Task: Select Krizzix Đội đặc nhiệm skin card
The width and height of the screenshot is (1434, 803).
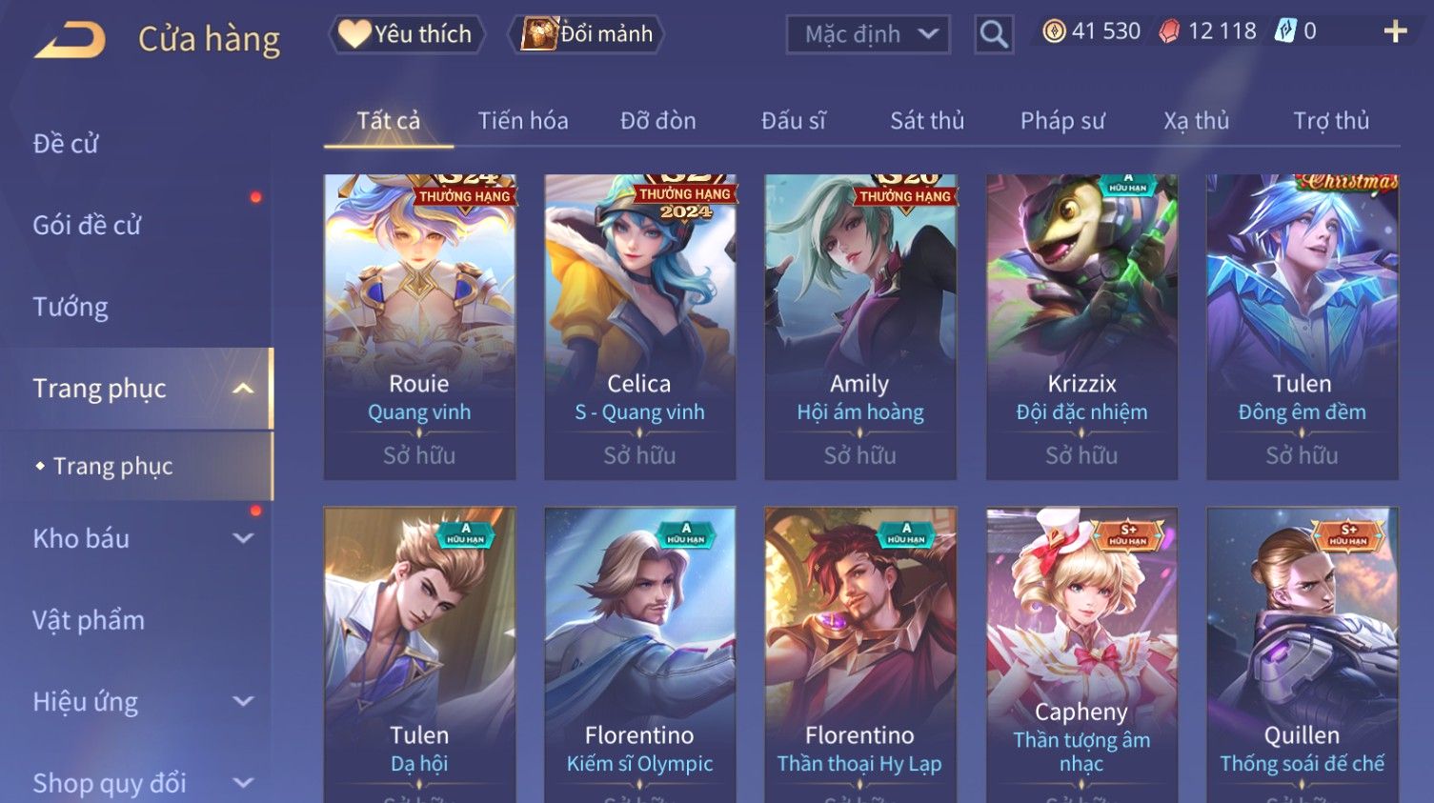Action: coord(1081,327)
